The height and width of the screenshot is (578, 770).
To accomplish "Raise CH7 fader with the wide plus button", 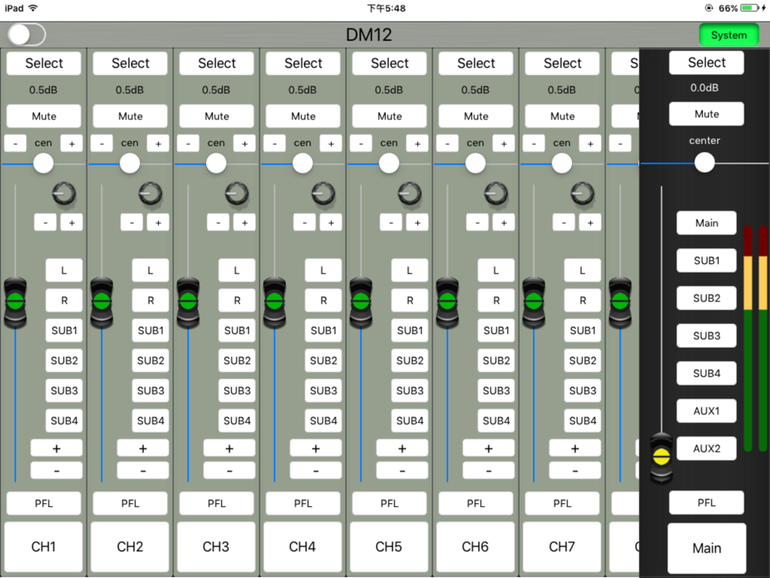I will coord(575,449).
